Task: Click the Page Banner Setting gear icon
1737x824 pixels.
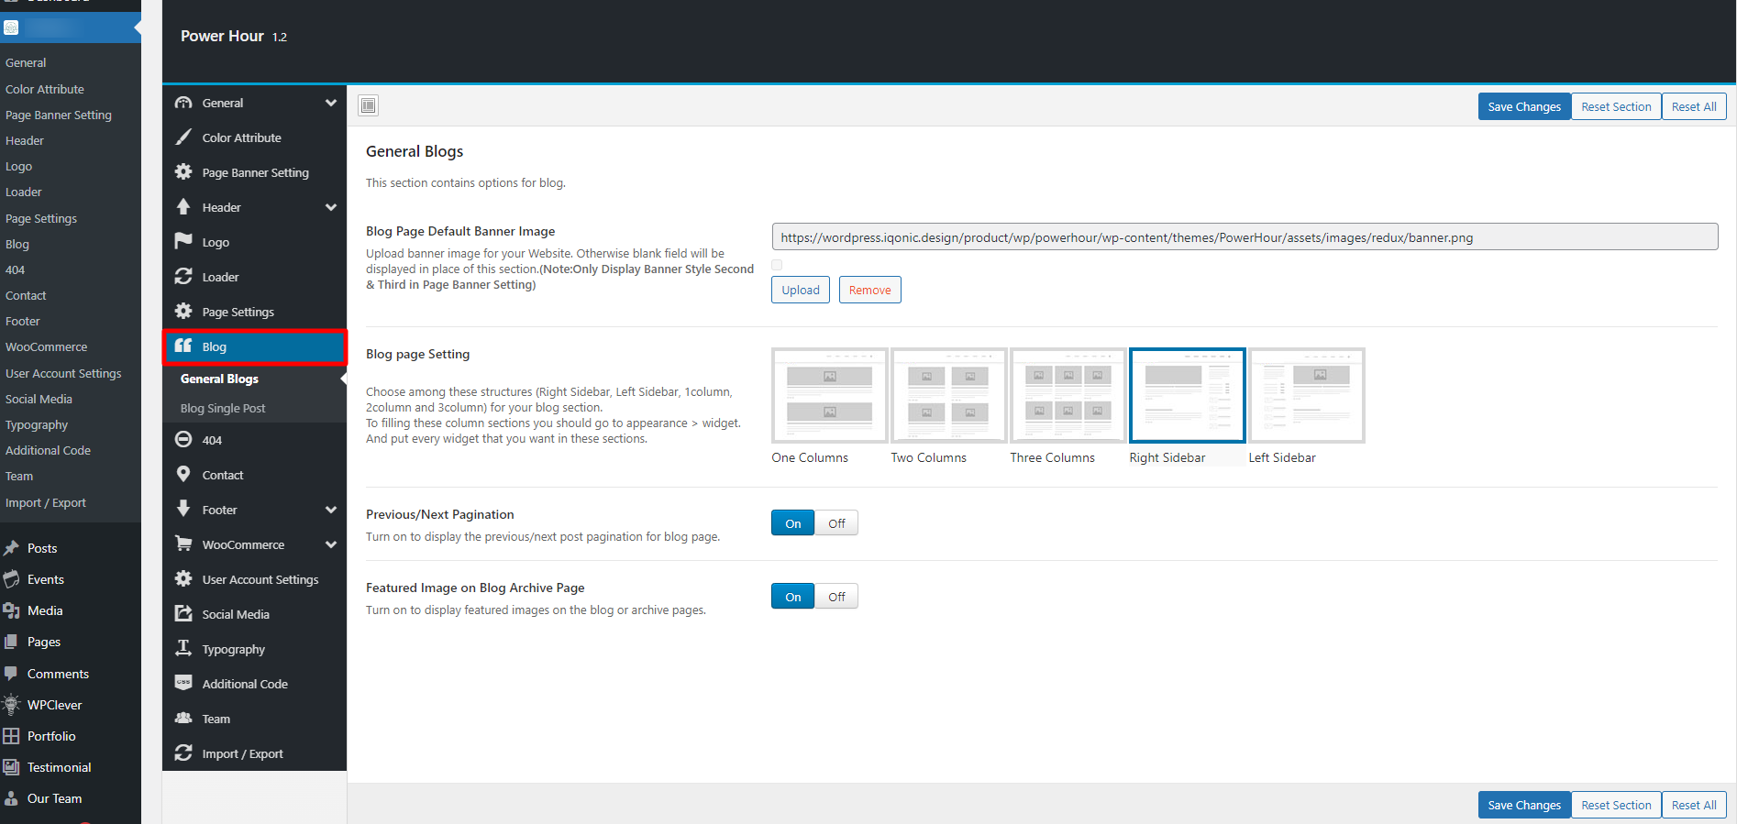Action: point(183,172)
